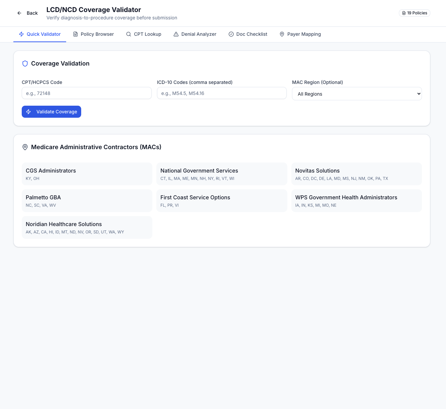Screen dimensions: 446x409
Task: Click the check-circle icon on Doc Checklist
Action: [x=231, y=34]
